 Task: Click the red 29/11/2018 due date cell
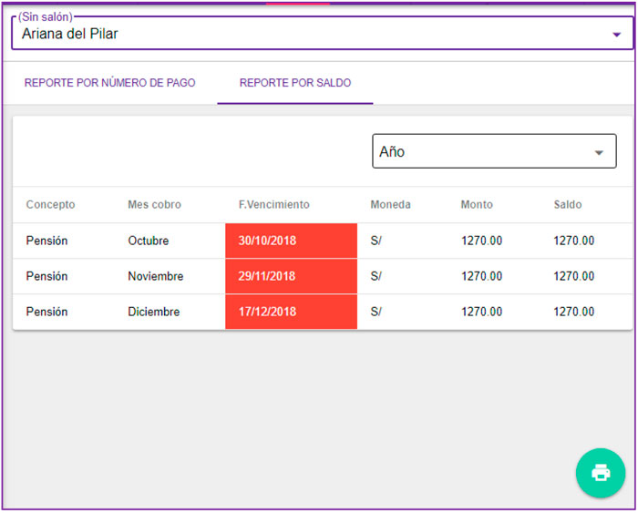pyautogui.click(x=291, y=276)
